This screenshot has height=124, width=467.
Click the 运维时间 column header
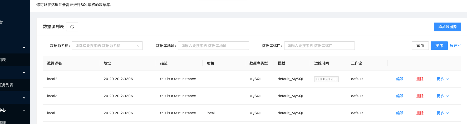(x=322, y=63)
